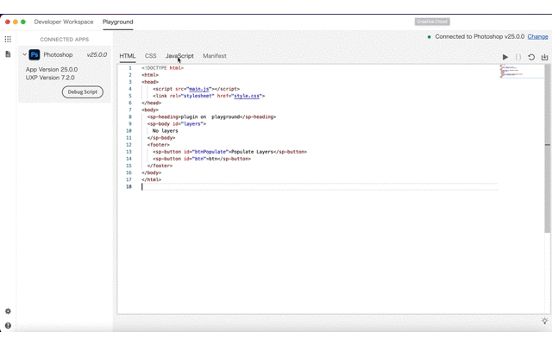Click the curly braces format icon
The image size is (552, 345).
[x=518, y=57]
